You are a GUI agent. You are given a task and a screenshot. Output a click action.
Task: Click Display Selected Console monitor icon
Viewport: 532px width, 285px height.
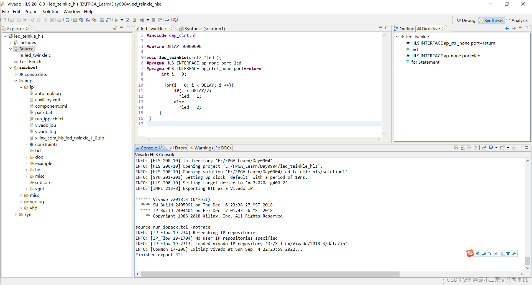(x=491, y=147)
